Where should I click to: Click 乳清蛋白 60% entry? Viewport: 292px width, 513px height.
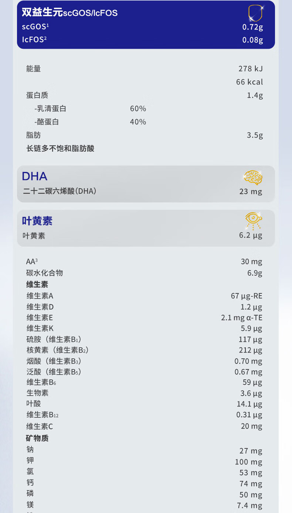point(90,109)
